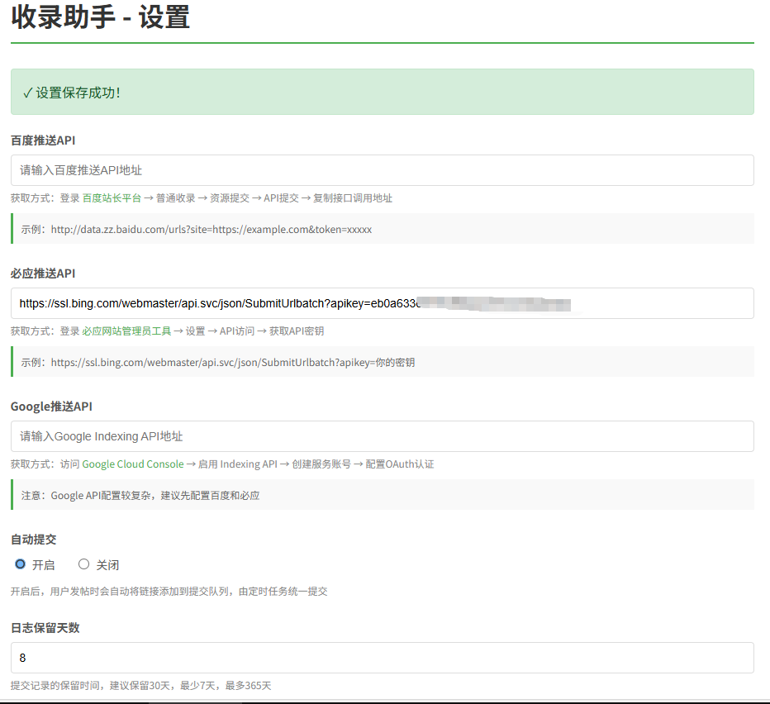
Task: Select the 开启 auto-submit radio button
Action: pos(21,564)
